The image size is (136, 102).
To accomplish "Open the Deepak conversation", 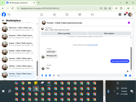I will click(18, 52).
